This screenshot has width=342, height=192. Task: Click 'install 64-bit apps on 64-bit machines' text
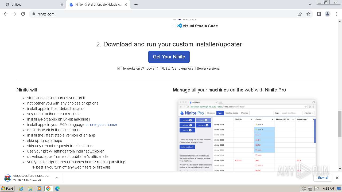(59, 119)
